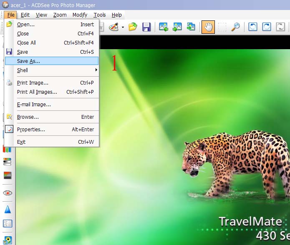Open Properties... from File menu

(52, 129)
